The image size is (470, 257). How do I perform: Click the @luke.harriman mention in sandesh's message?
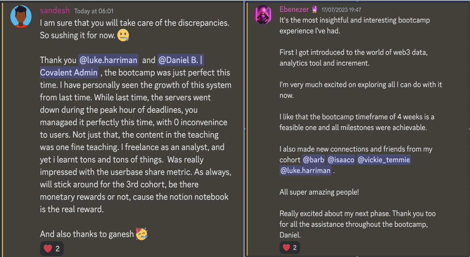point(108,60)
